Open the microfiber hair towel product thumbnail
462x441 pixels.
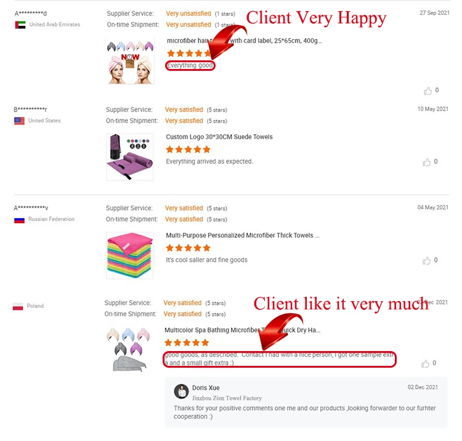pos(130,61)
